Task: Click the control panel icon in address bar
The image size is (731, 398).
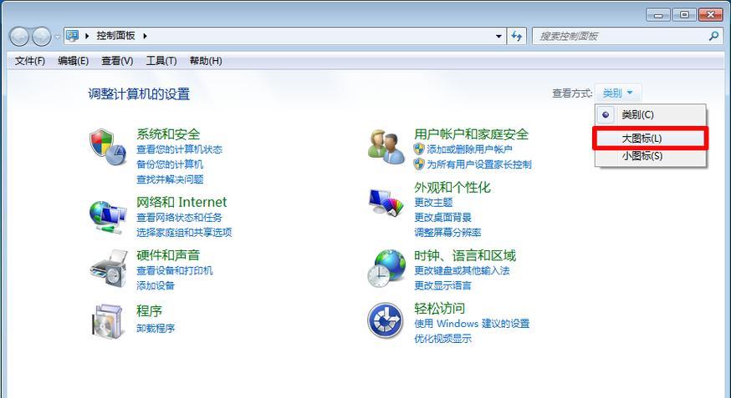Action: tap(72, 35)
